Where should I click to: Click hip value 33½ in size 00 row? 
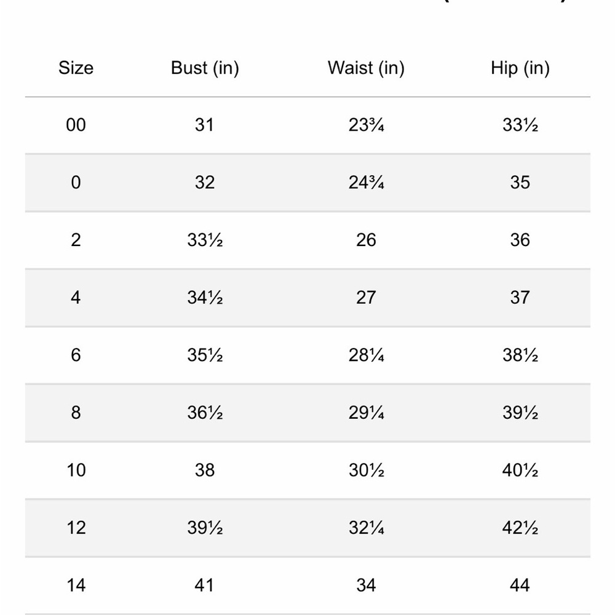tap(520, 125)
